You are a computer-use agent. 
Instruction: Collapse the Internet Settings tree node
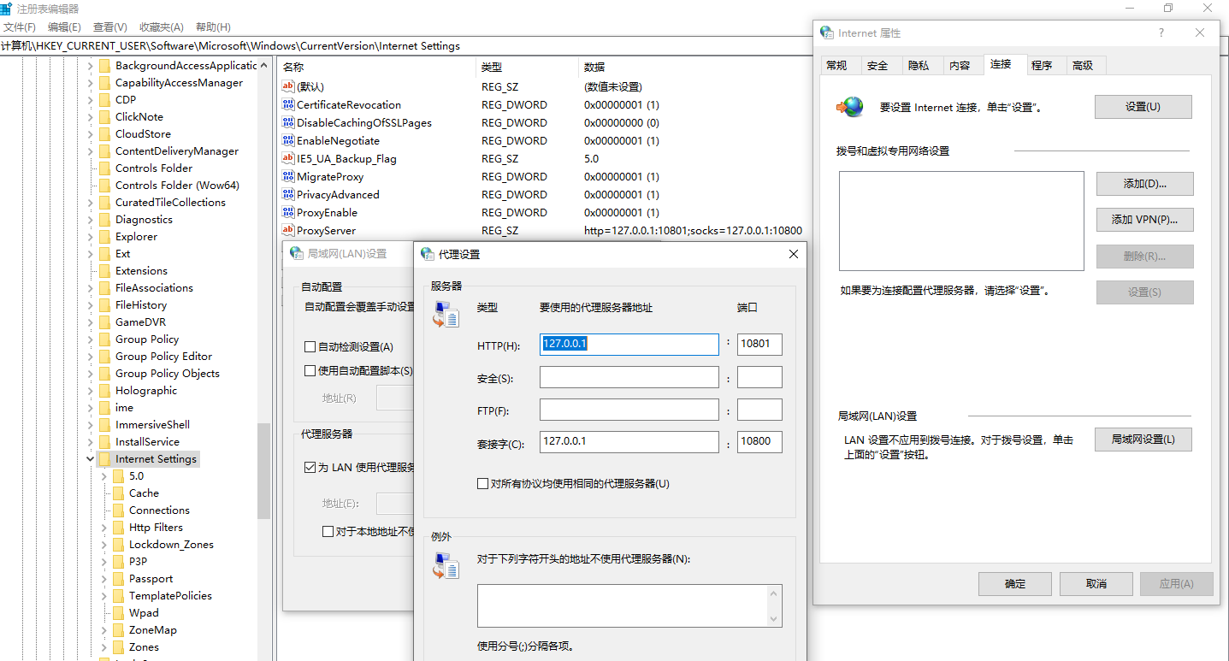click(92, 459)
